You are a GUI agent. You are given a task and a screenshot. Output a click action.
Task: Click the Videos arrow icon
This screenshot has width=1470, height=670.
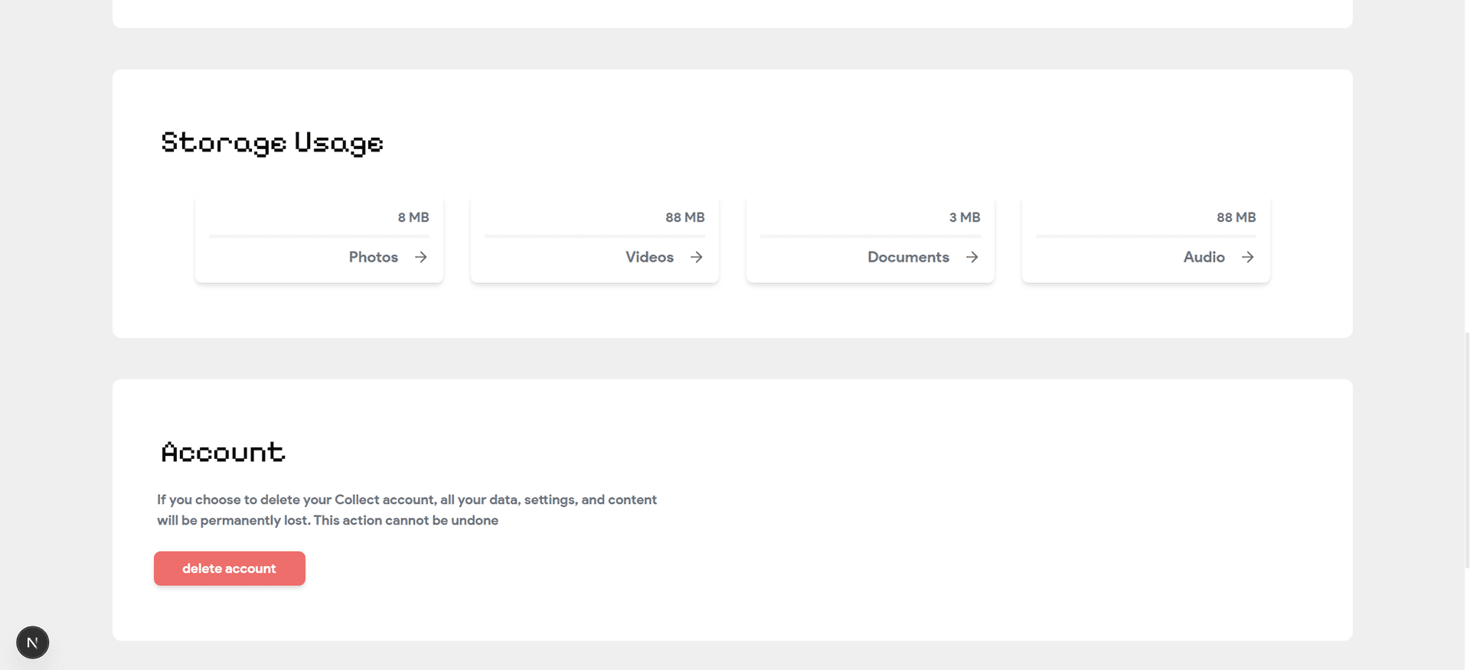pyautogui.click(x=696, y=257)
